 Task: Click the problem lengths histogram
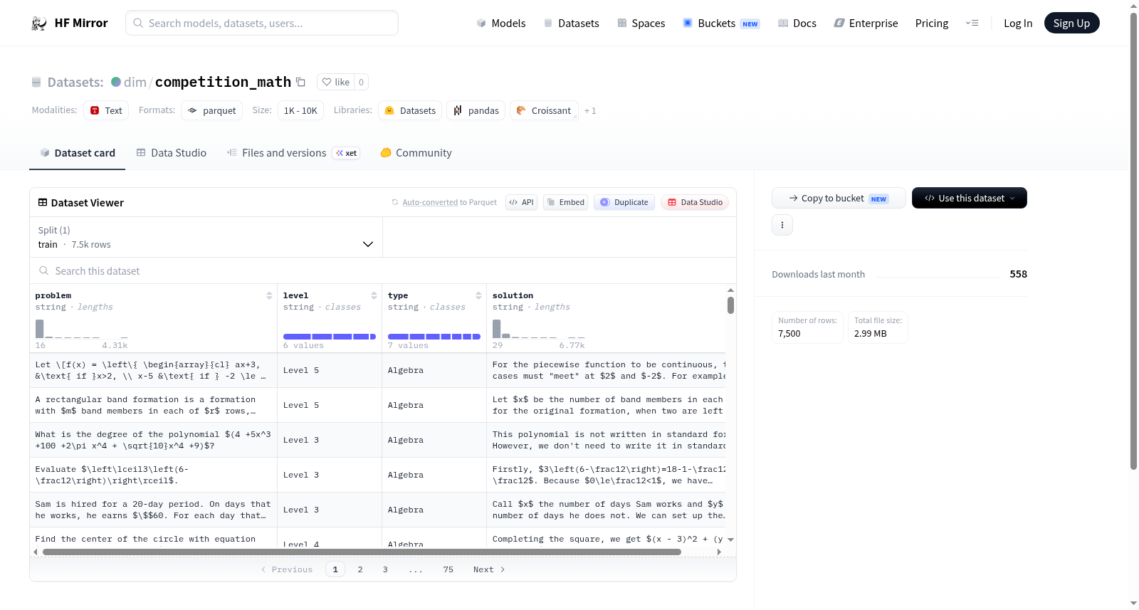pos(82,328)
